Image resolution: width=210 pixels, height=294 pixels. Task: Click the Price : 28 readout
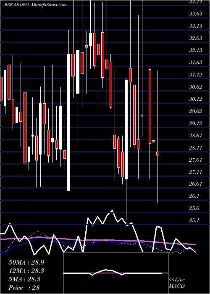[24, 288]
